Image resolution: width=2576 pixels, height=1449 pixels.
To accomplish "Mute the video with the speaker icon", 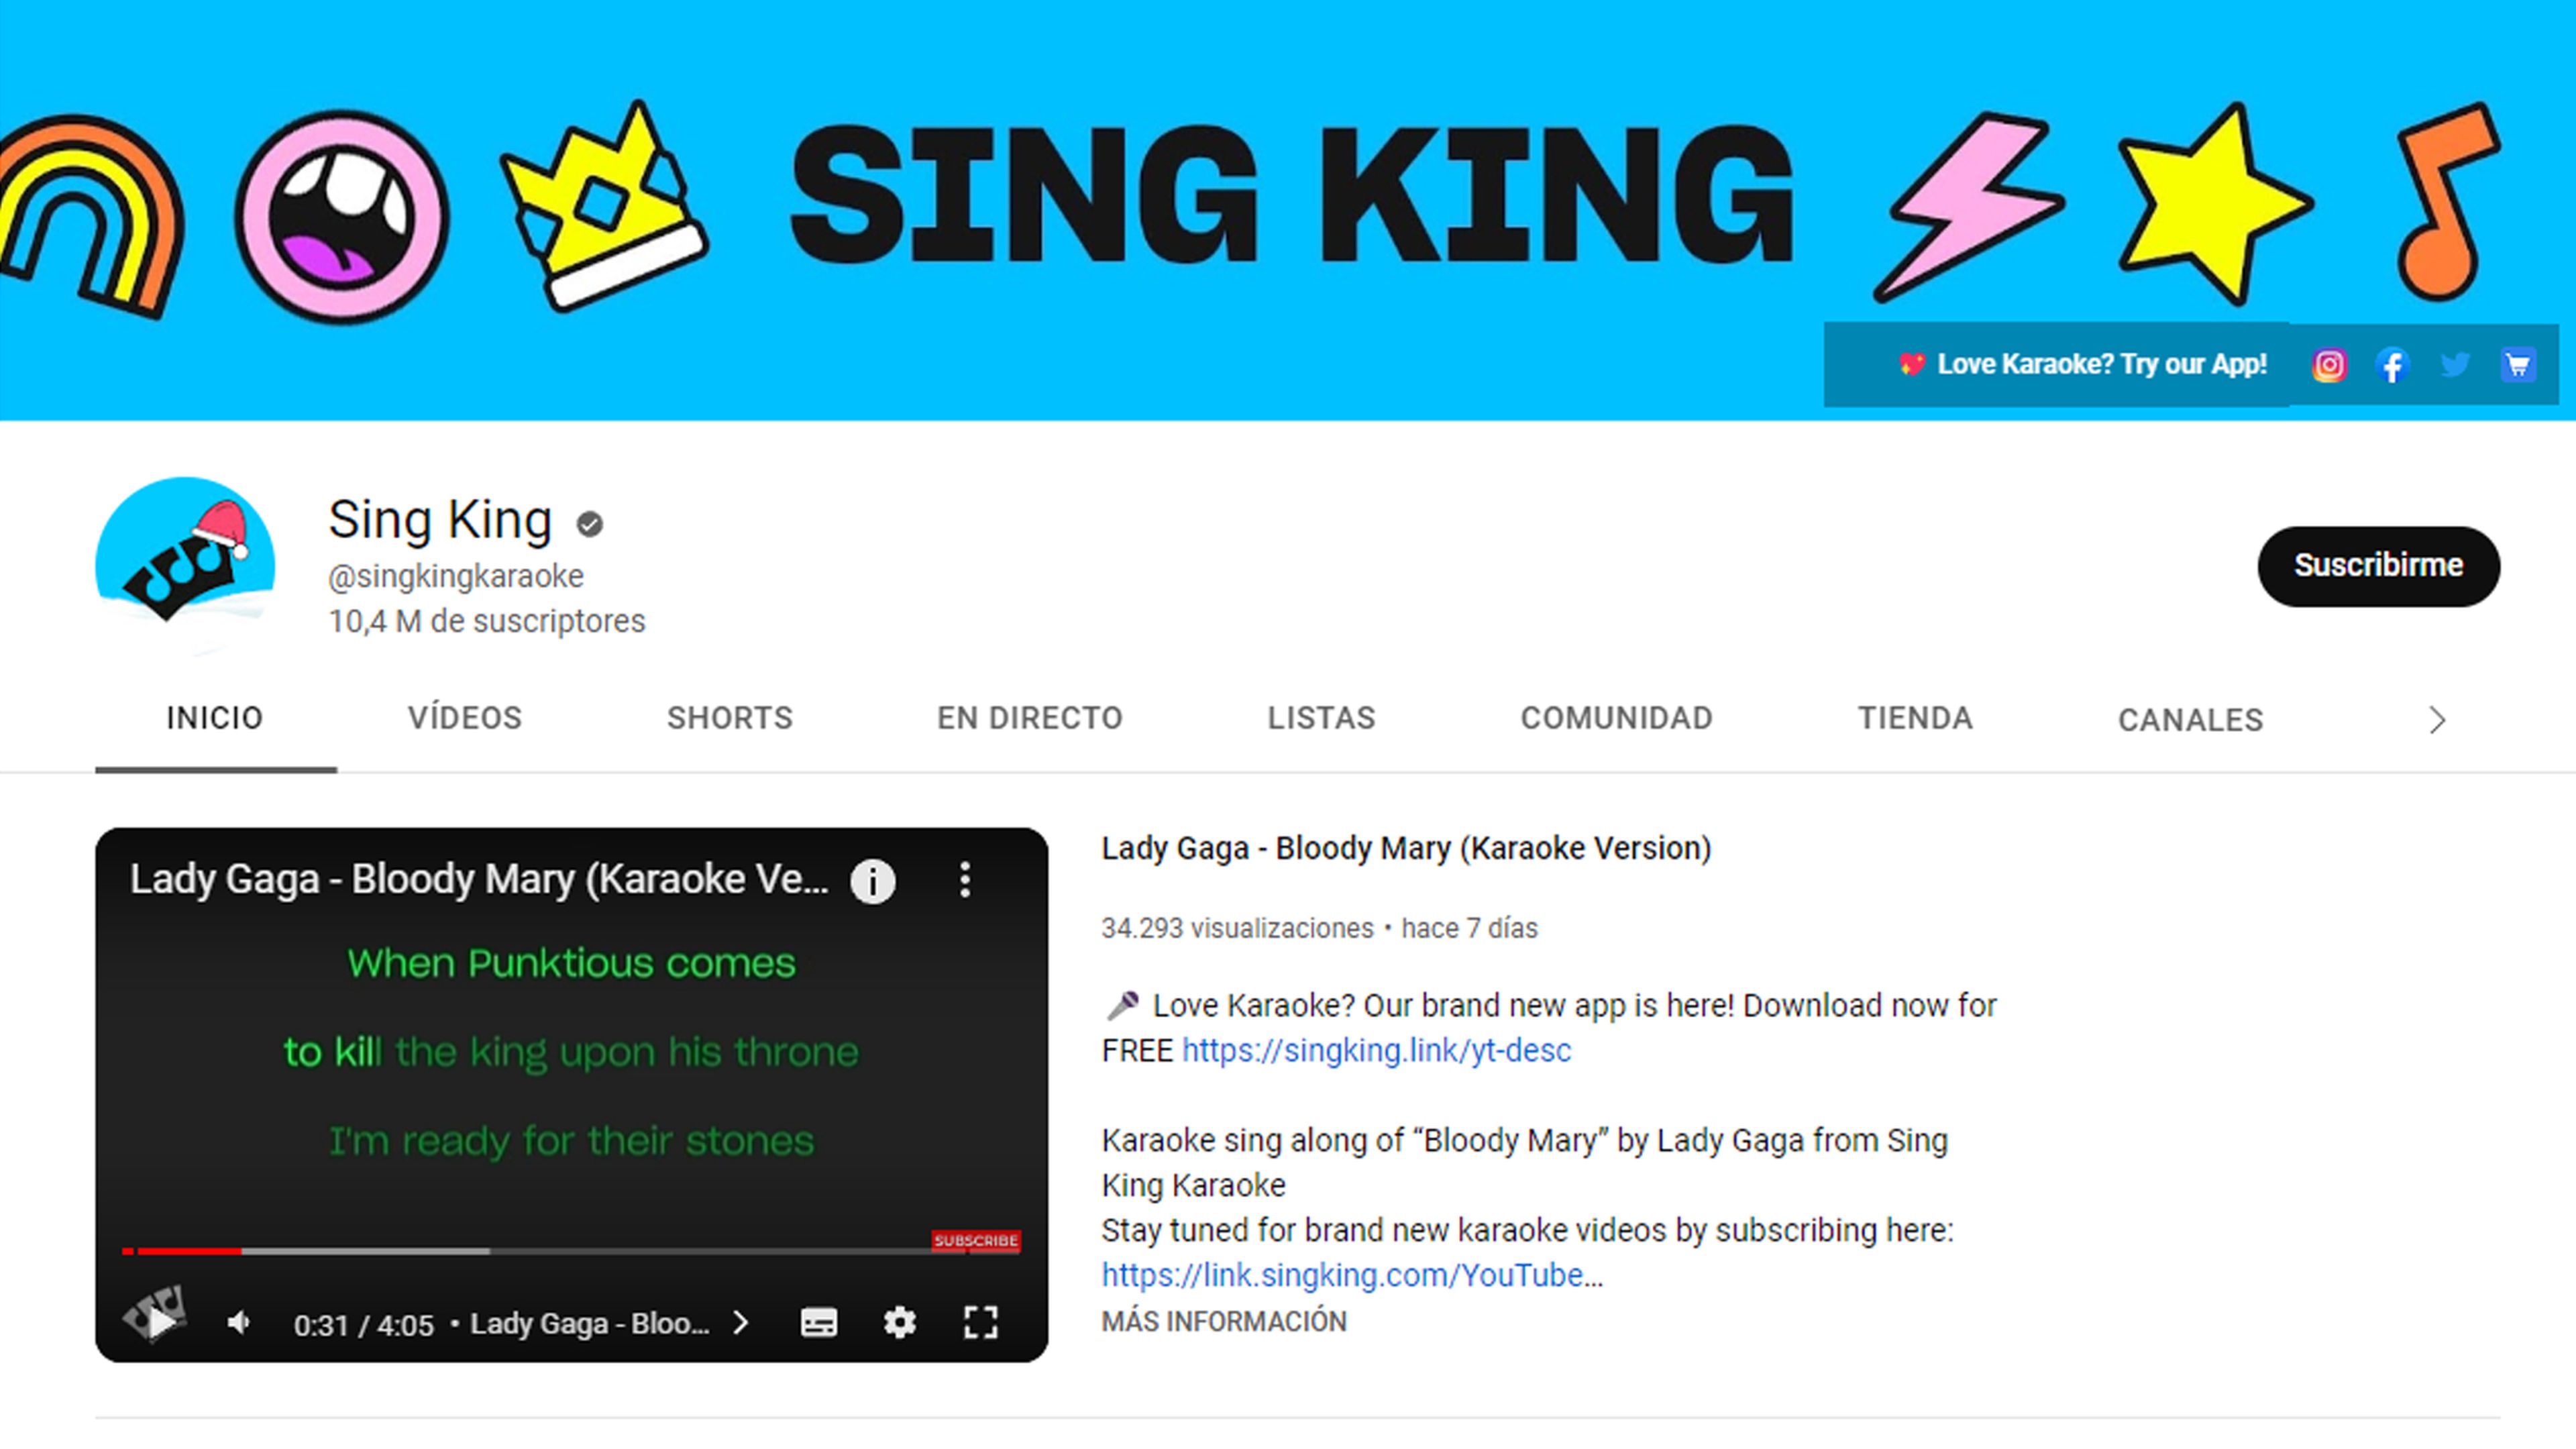I will pos(239,1323).
